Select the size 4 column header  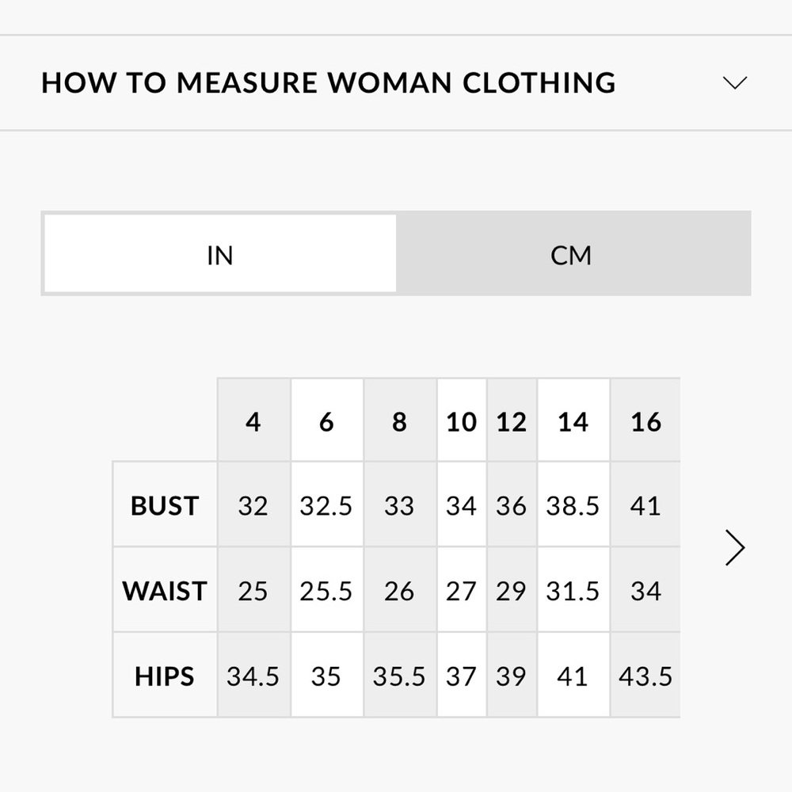click(253, 422)
